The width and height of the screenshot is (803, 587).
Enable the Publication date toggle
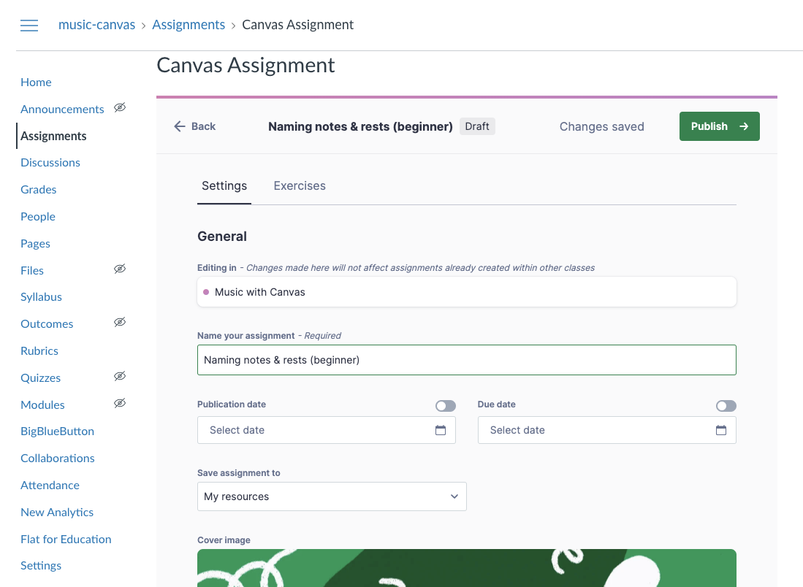446,405
